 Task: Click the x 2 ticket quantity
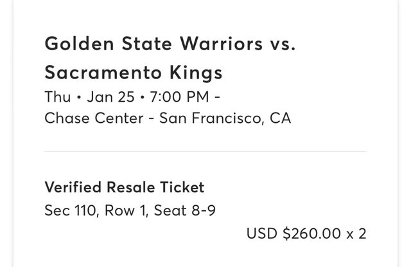coord(356,234)
